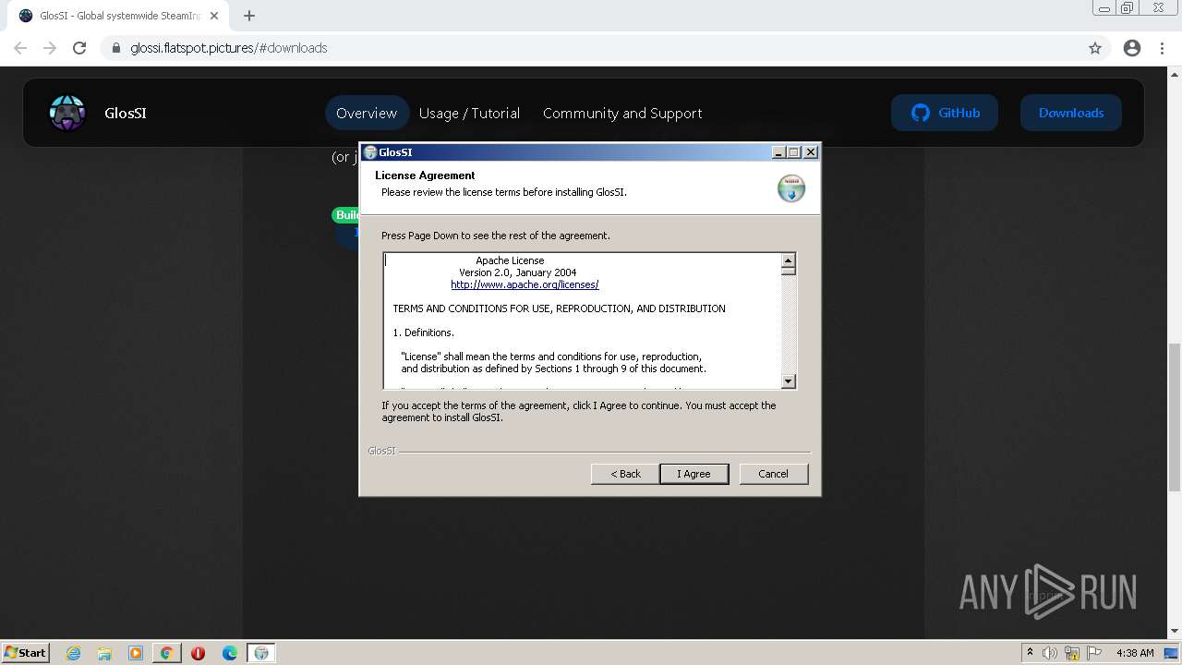Click the Build badge on webpage
The image size is (1182, 665).
346,214
